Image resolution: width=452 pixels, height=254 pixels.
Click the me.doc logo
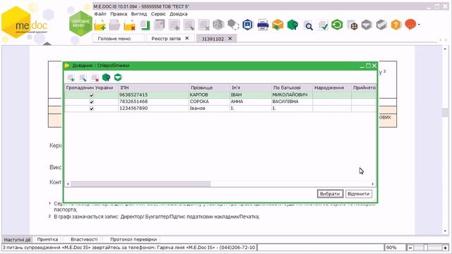25,23
